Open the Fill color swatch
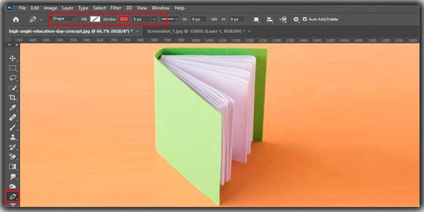The image size is (424, 212). (95, 19)
